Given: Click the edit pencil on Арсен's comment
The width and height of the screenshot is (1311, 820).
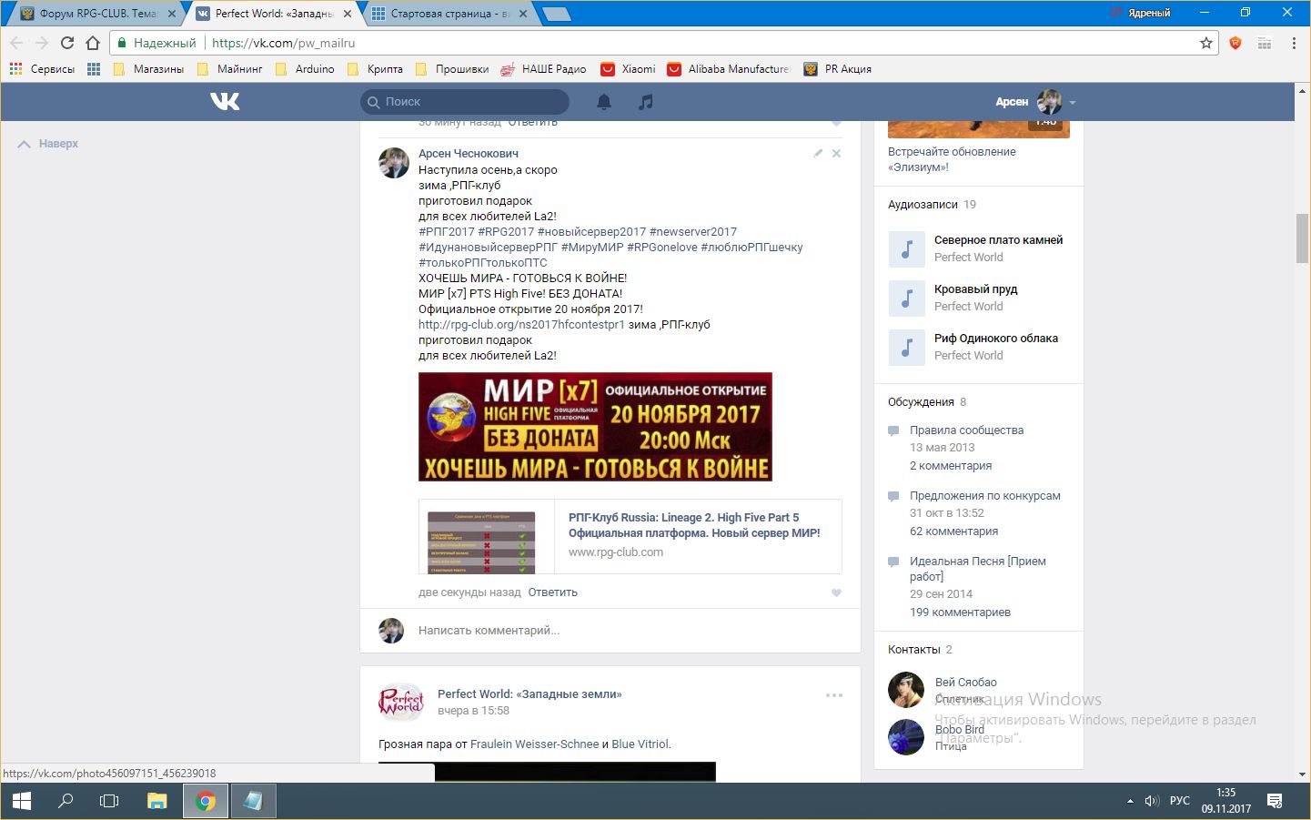Looking at the screenshot, I should (818, 154).
